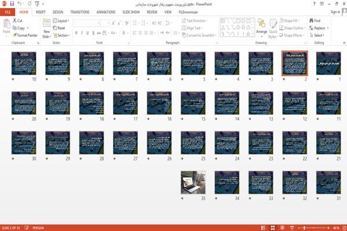Open the Layout dropdown
The image size is (347, 231).
click(61, 21)
